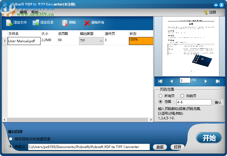Viewport: 227px width, 156px height.
Task: Go to first page of preview
Action: (160, 81)
